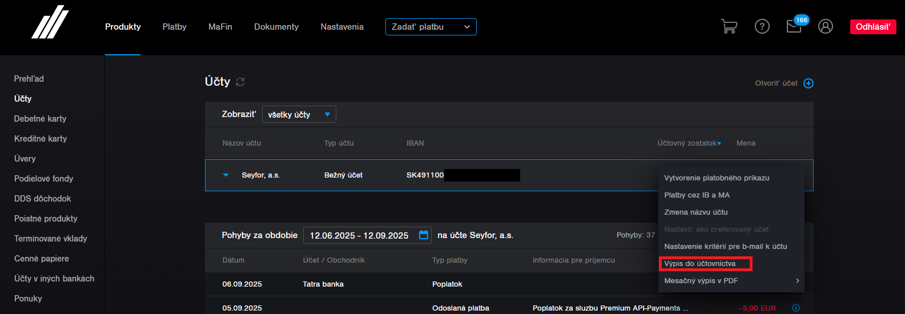Select the 06.09.2025 Tatra banka transaction row
This screenshot has width=905, height=314.
click(x=509, y=284)
